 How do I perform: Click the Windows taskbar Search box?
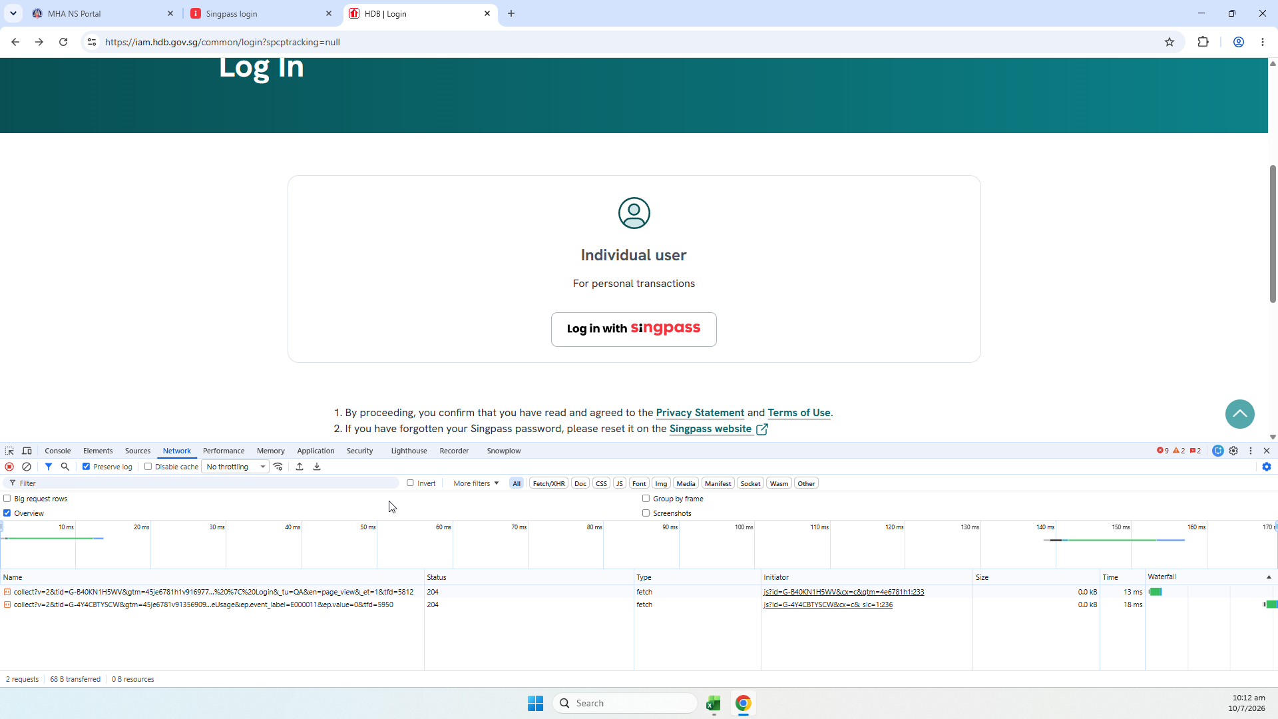point(624,703)
